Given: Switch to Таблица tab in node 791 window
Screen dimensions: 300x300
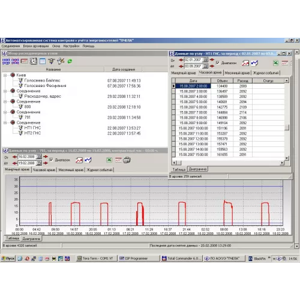Looking at the screenshot, I should [x=13, y=238].
